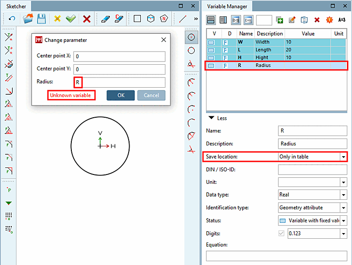Click the Radius field in Change parameter dialog

(119, 83)
